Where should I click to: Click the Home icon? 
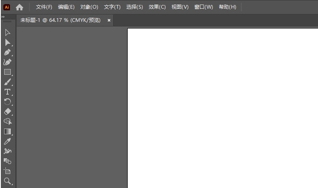tap(19, 7)
